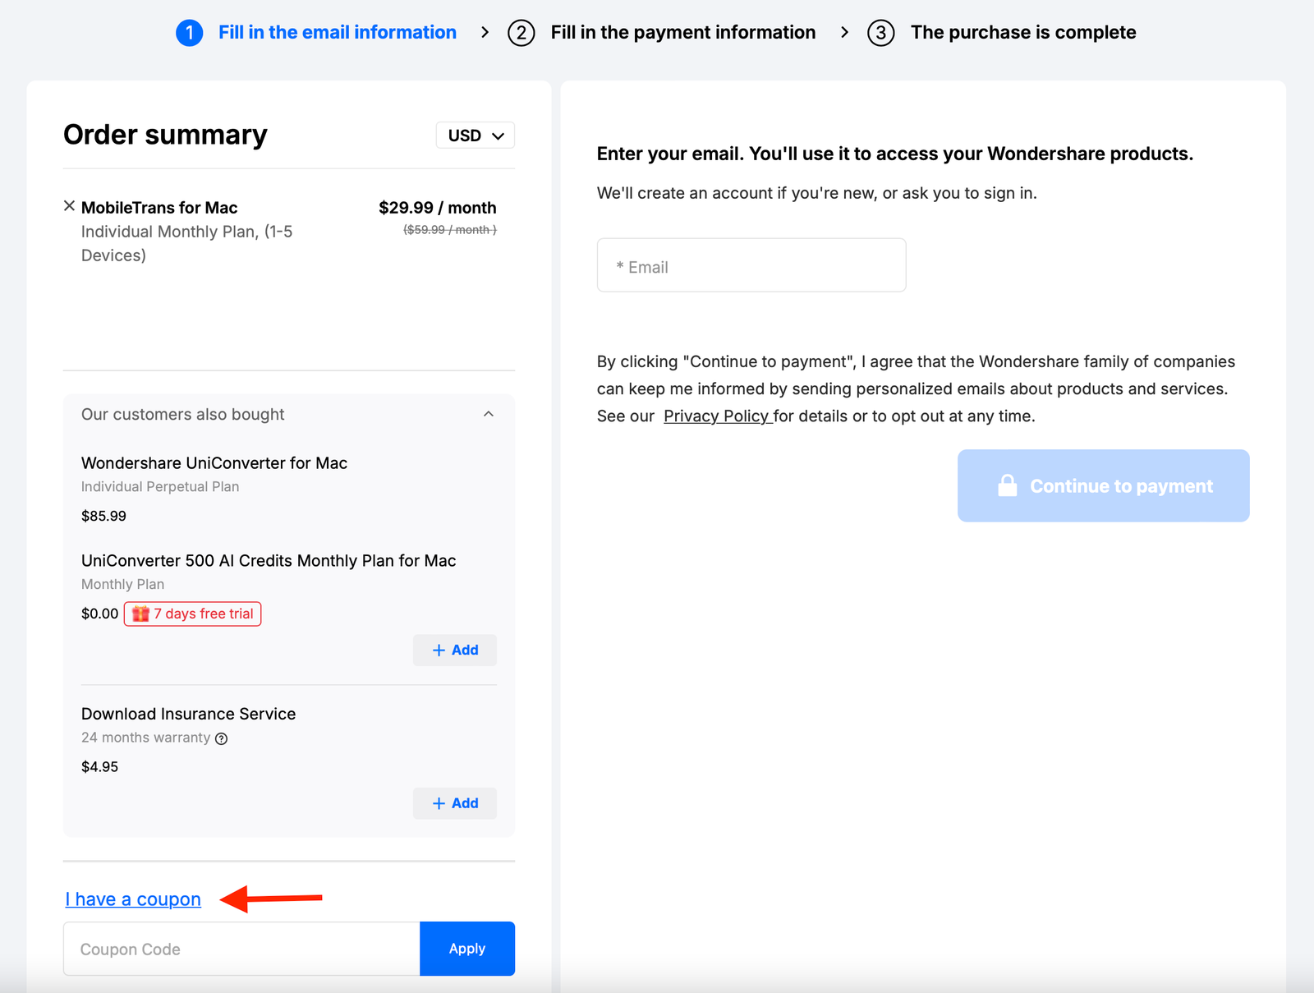1314x993 pixels.
Task: Click 'Individual Monthly Plan, (1-5 Devices)' text
Action: (187, 243)
